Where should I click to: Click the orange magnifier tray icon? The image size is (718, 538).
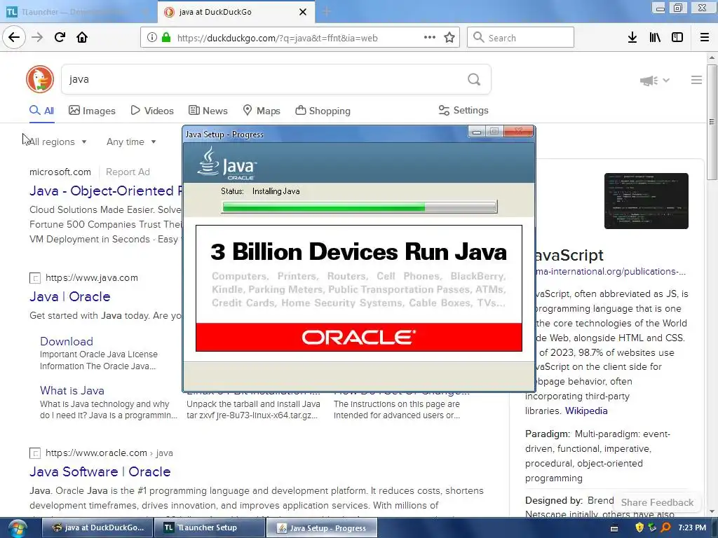(x=666, y=527)
